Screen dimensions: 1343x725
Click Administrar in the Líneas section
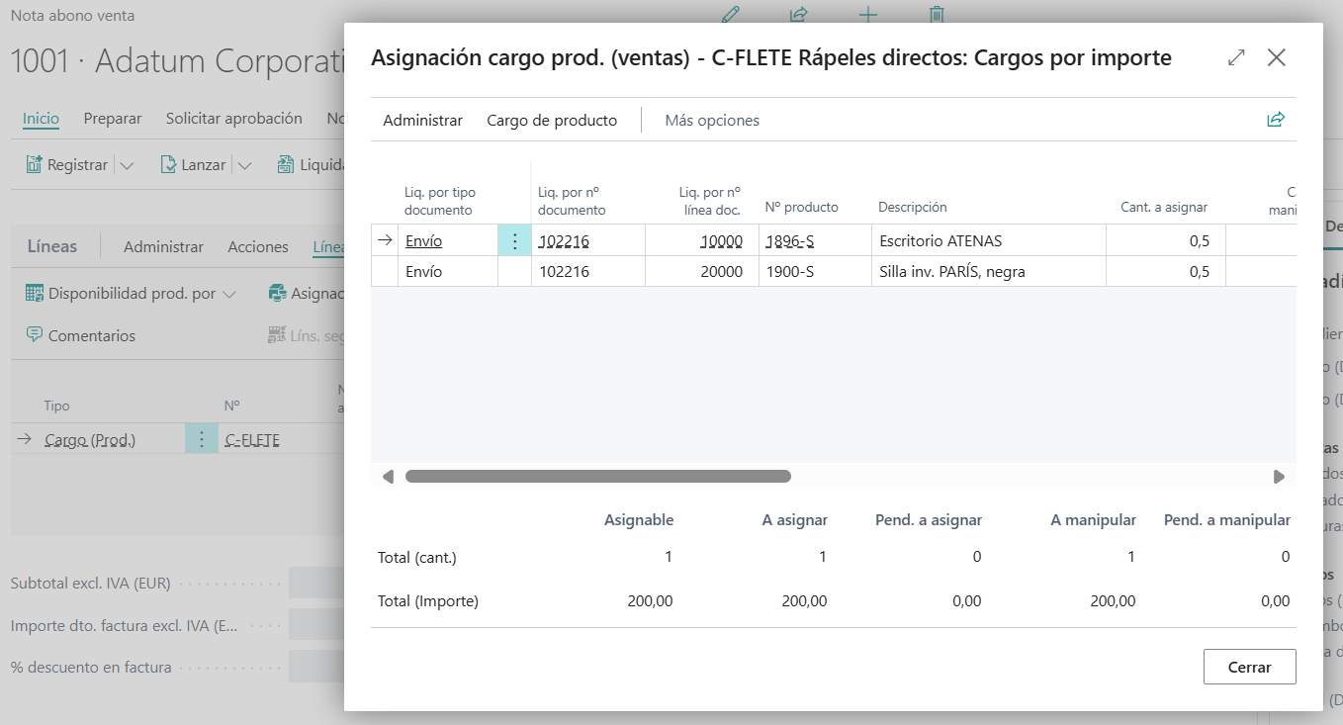click(163, 247)
